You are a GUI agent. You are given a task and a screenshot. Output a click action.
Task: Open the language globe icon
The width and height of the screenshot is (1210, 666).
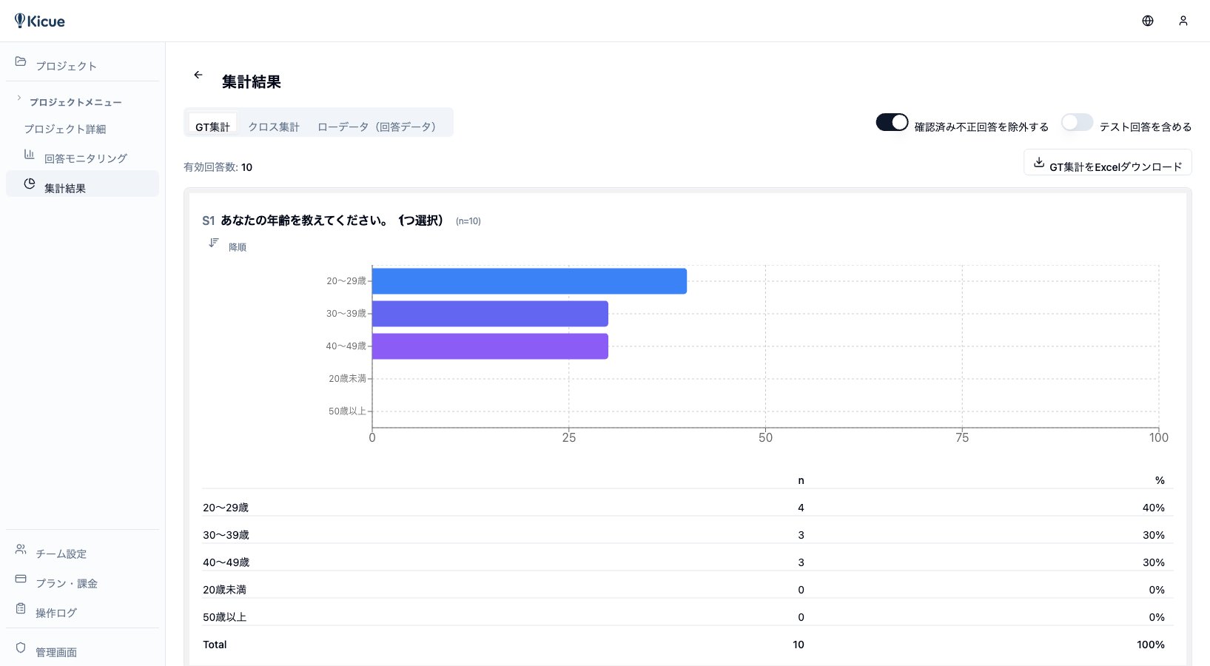point(1148,21)
